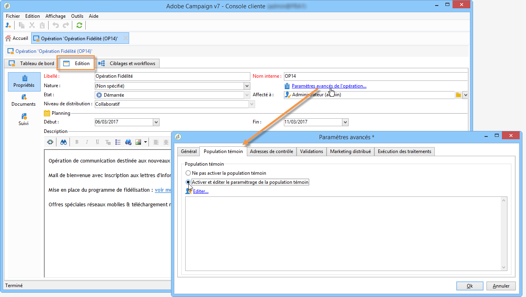This screenshot has height=297, width=526.
Task: Open the Propriétés section in the sidebar
Action: coord(24,82)
